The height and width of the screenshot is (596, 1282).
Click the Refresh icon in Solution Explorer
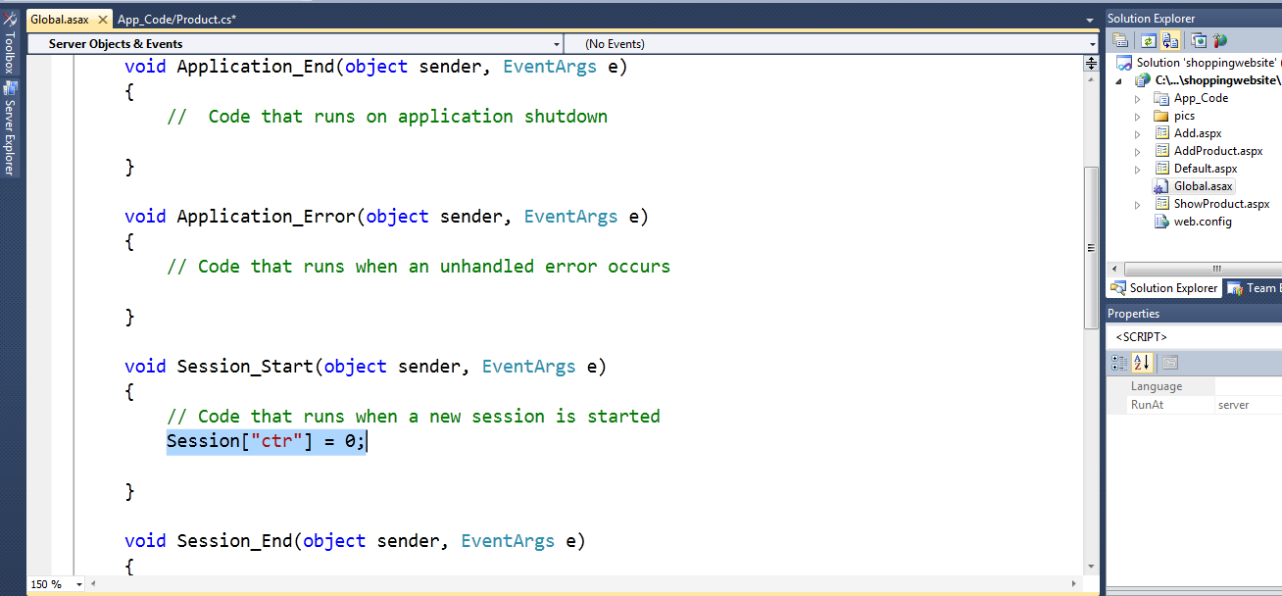1147,40
